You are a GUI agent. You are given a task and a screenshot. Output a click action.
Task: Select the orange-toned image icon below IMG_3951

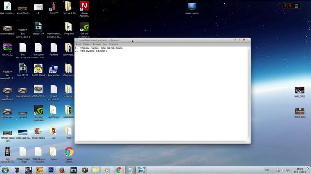click(300, 113)
